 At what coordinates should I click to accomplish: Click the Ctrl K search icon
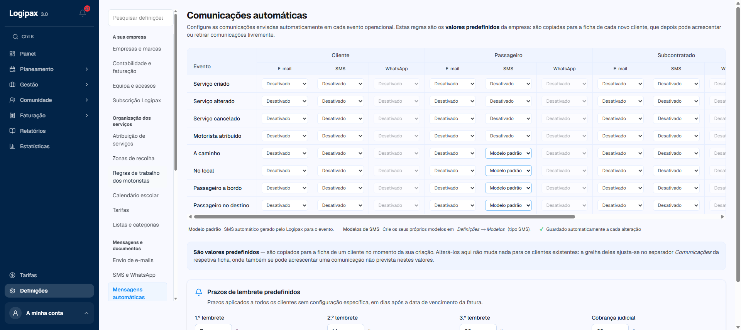[15, 37]
